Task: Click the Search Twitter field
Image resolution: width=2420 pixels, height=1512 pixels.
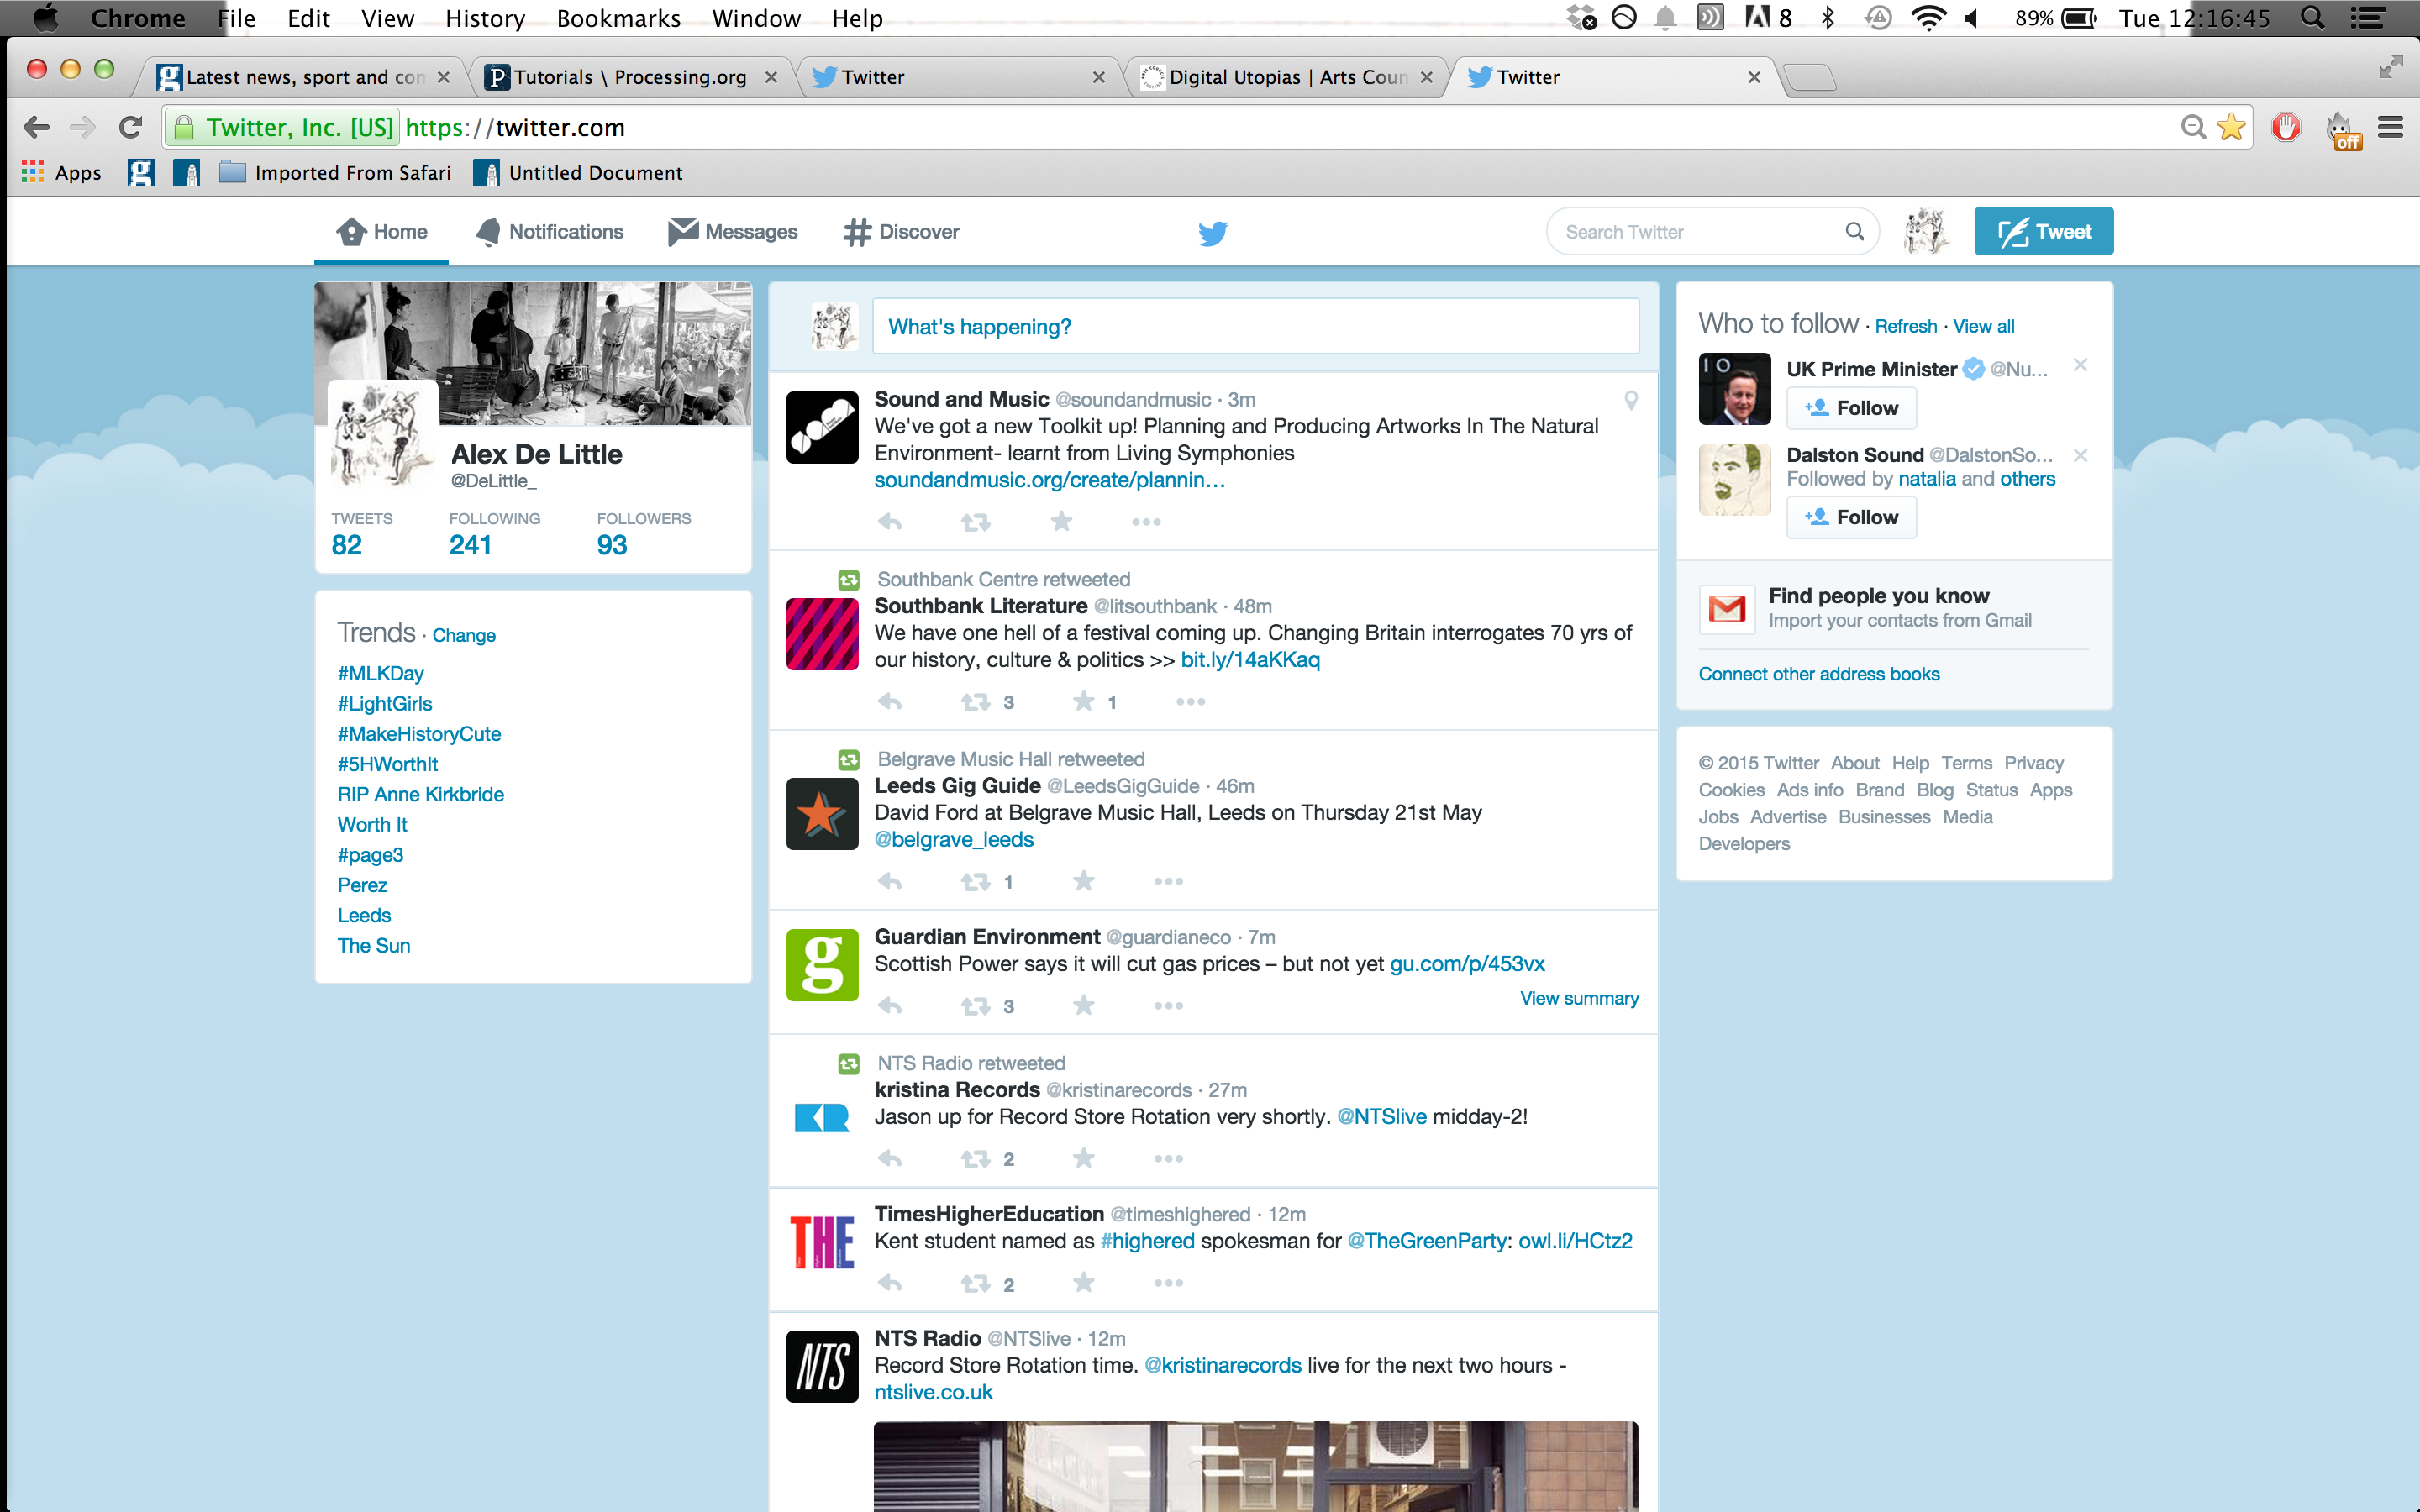Action: (x=1712, y=232)
